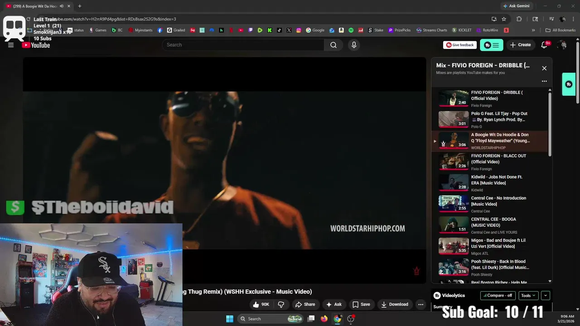Open the Kick bookmark icon
Screen dimensions: 580x326
[x=270, y=30]
